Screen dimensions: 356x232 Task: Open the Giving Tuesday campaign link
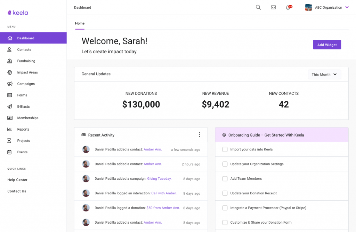tap(159, 178)
